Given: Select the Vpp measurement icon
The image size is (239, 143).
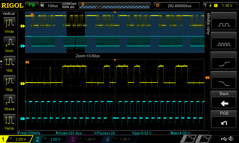Looking at the screenshot, I should [x=10, y=62].
